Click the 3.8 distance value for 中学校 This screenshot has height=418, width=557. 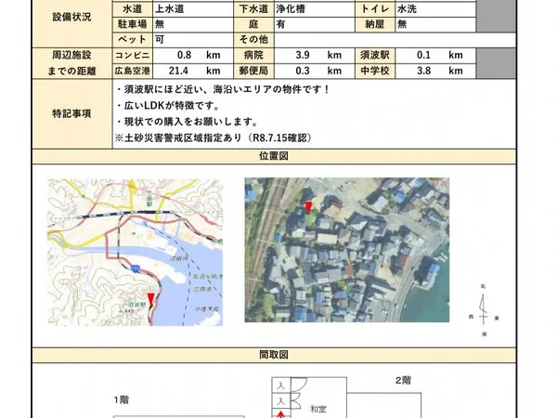click(423, 71)
